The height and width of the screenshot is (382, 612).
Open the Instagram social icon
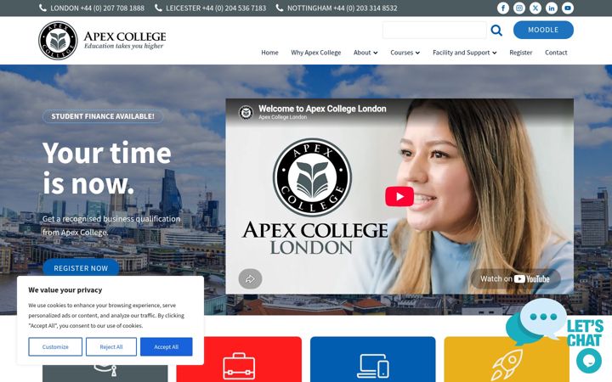click(x=519, y=8)
